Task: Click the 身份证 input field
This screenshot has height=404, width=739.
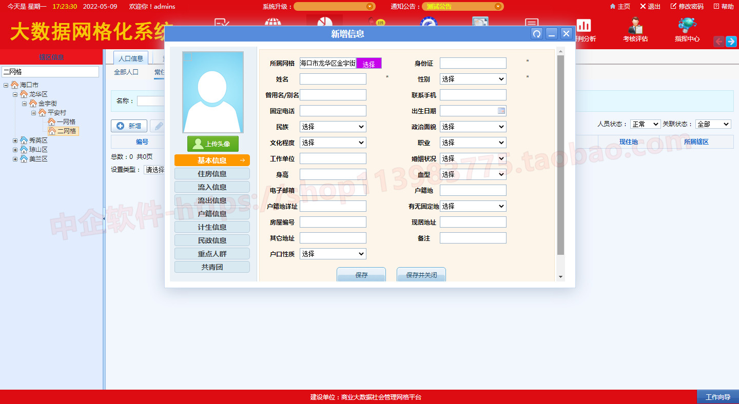Action: click(473, 63)
